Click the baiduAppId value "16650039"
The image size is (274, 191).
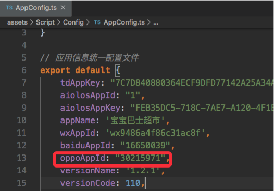[x=145, y=145]
